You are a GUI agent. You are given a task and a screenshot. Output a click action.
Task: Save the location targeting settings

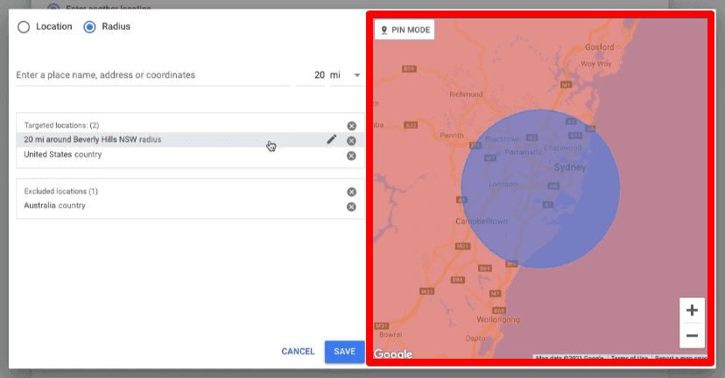click(x=344, y=352)
